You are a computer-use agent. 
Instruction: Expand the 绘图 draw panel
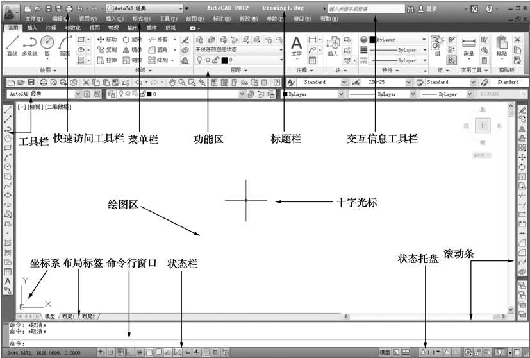[47, 71]
